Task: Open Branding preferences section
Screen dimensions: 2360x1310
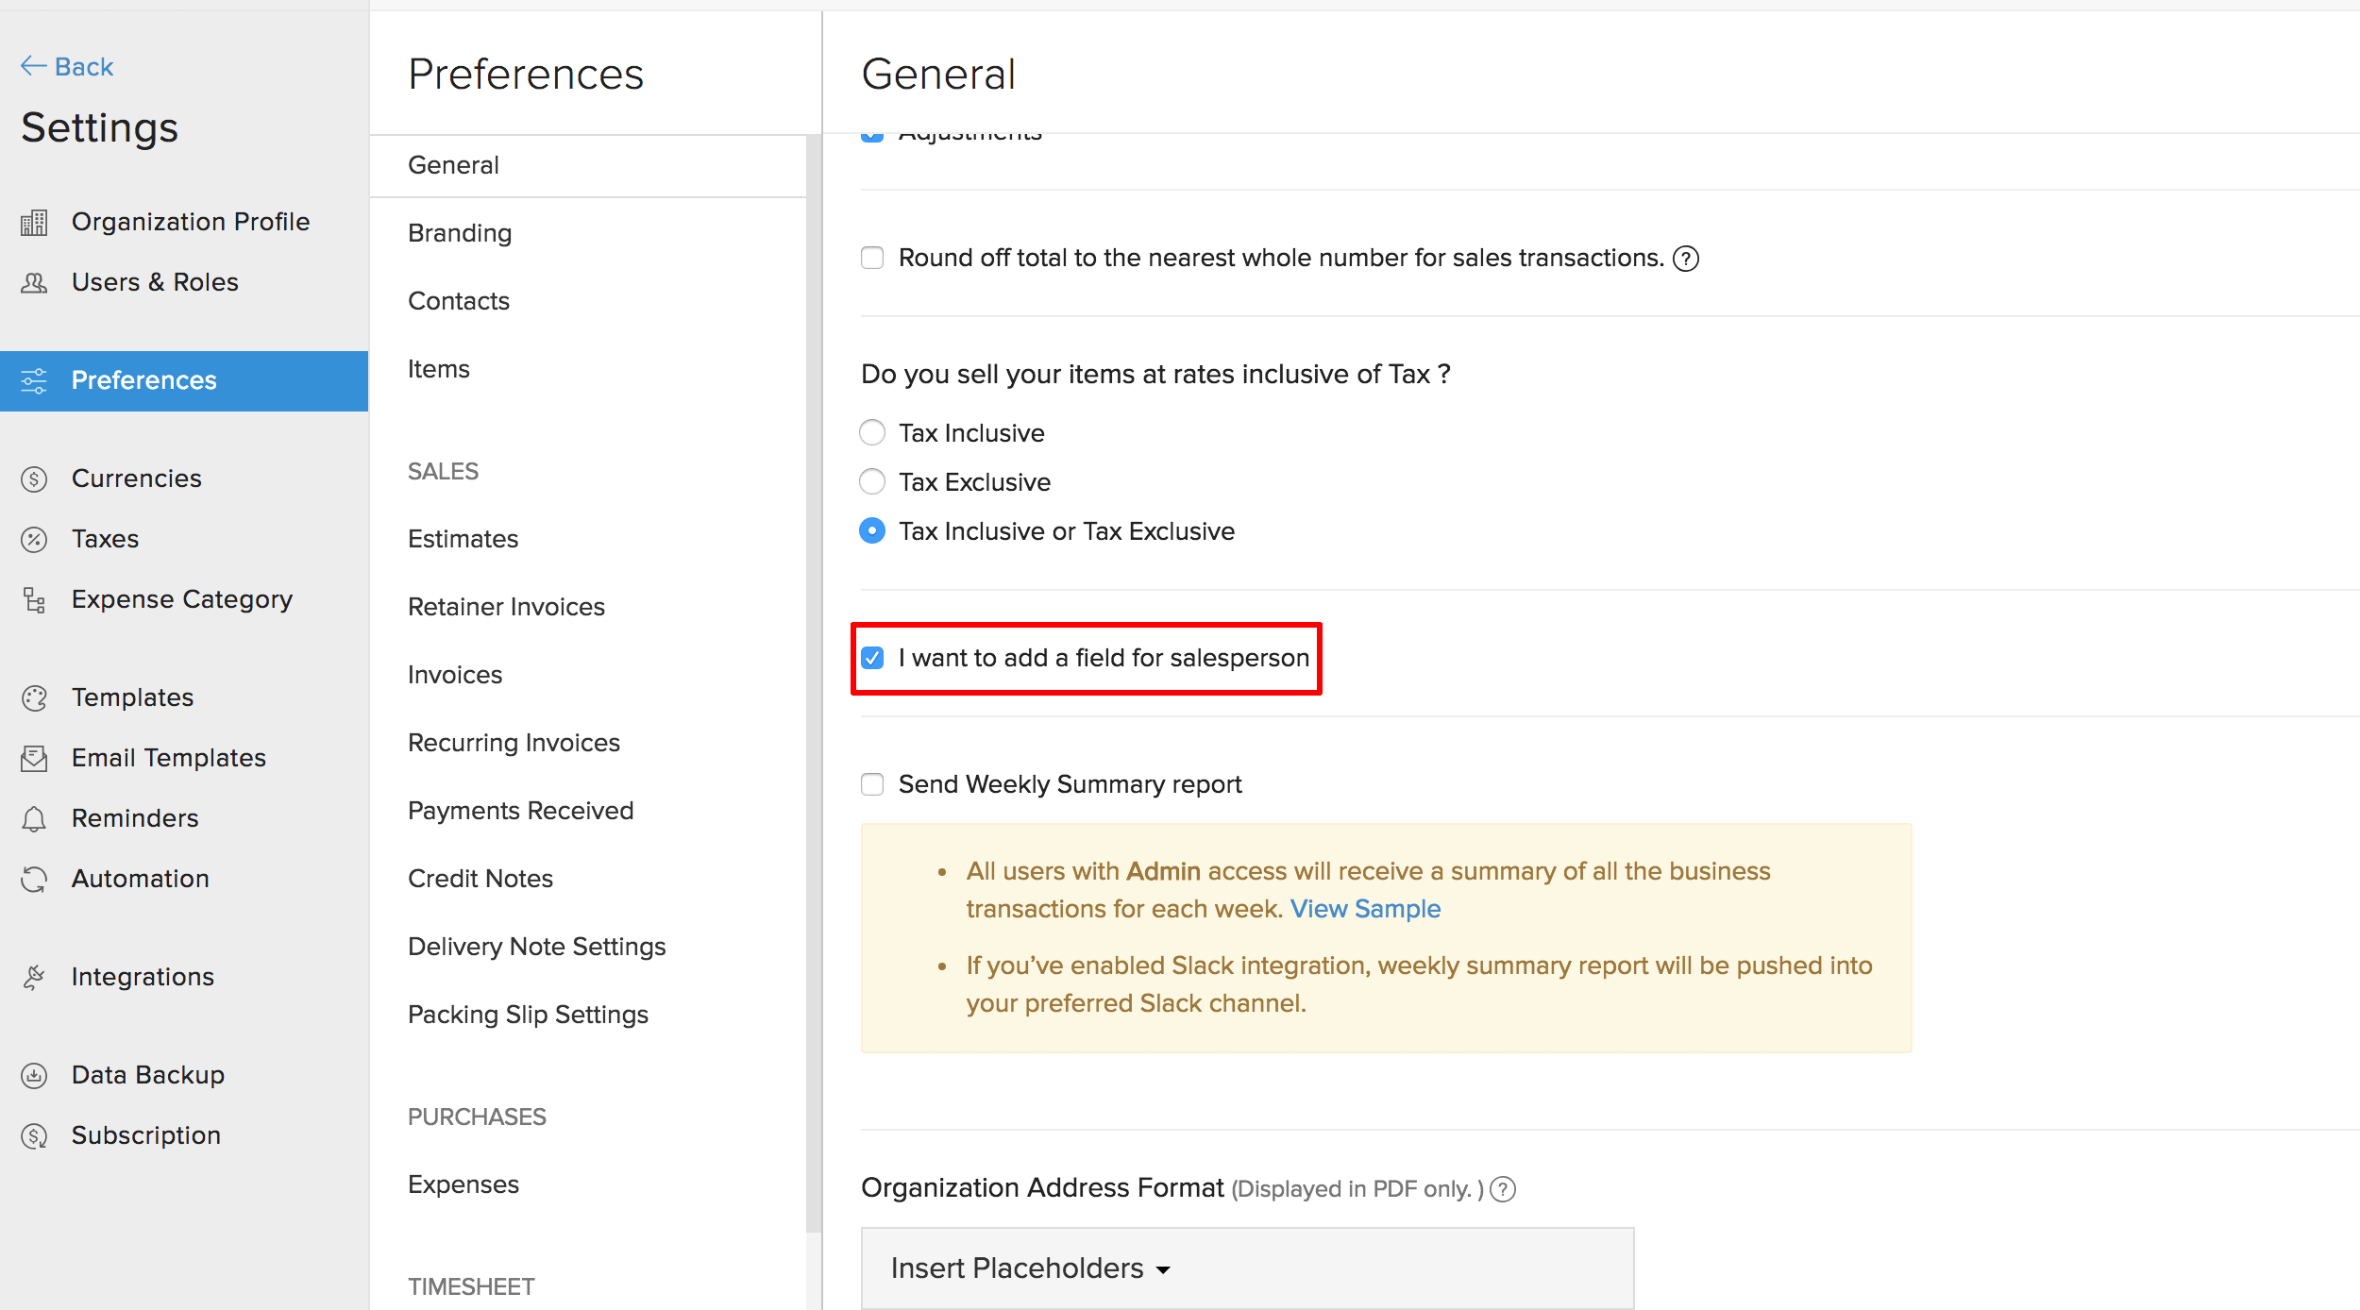Action: [x=460, y=233]
